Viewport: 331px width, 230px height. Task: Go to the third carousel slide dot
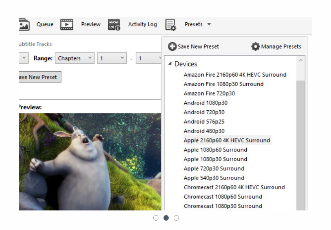pos(176,218)
